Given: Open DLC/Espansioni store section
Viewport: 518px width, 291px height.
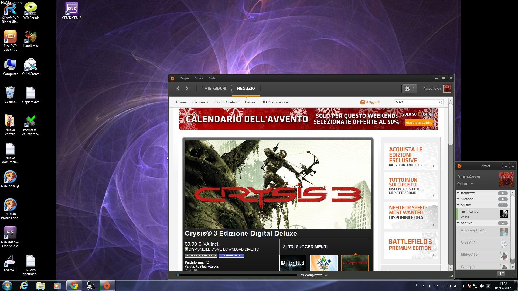Looking at the screenshot, I should [x=274, y=102].
